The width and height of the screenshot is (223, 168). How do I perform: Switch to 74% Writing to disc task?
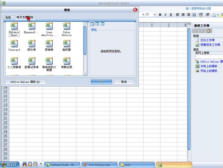(x=99, y=165)
